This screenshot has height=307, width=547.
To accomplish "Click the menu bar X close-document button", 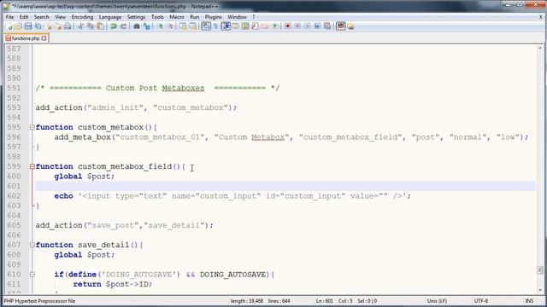I will click(541, 17).
